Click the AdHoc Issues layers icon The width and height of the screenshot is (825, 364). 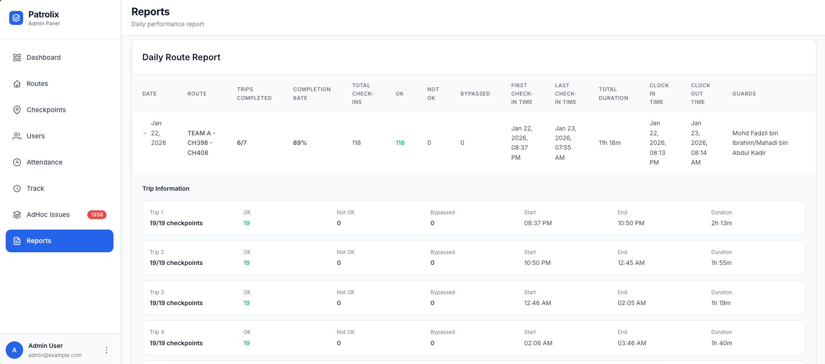[17, 215]
